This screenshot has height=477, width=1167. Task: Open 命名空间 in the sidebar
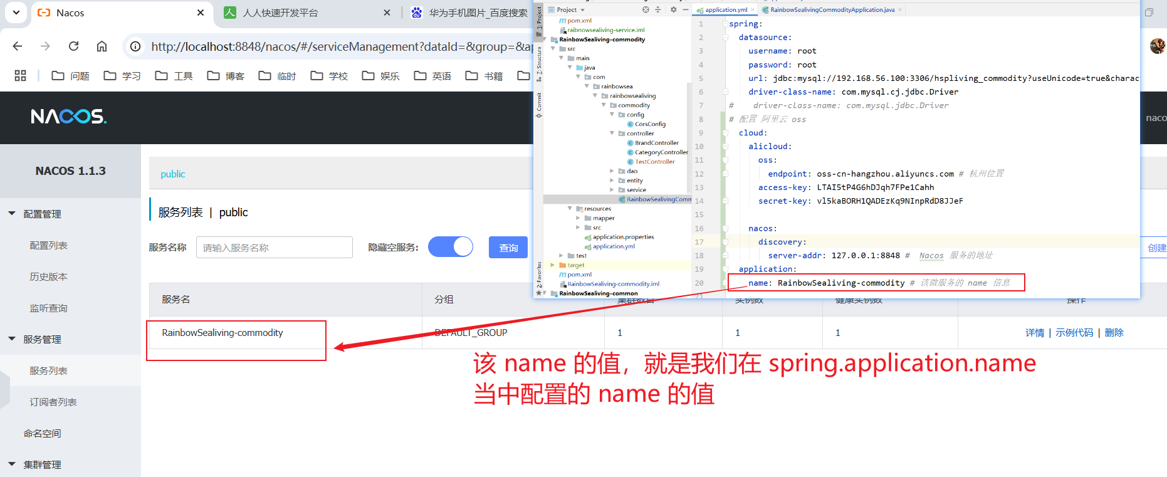(42, 433)
